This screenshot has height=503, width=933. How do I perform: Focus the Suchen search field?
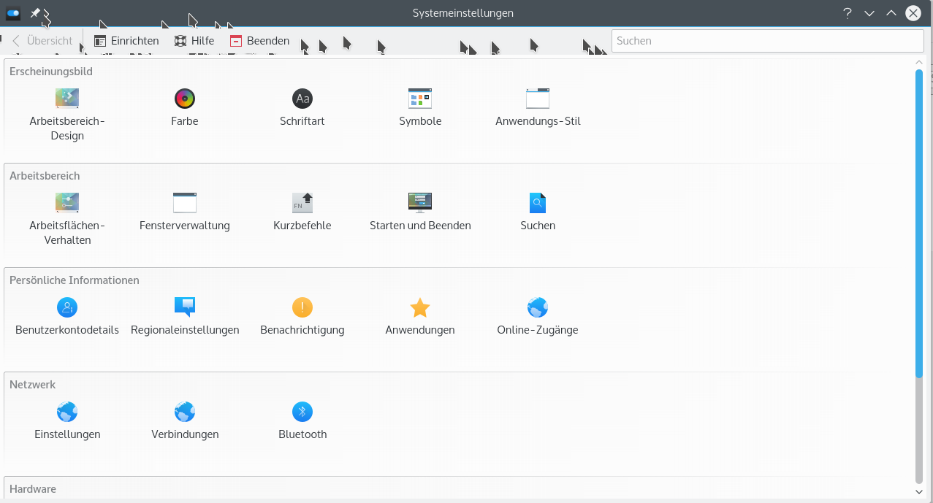click(768, 41)
